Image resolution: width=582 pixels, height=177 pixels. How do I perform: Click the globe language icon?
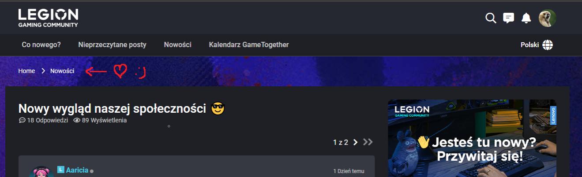click(548, 45)
